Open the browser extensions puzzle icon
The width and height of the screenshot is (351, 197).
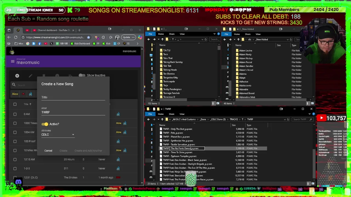pyautogui.click(x=103, y=37)
